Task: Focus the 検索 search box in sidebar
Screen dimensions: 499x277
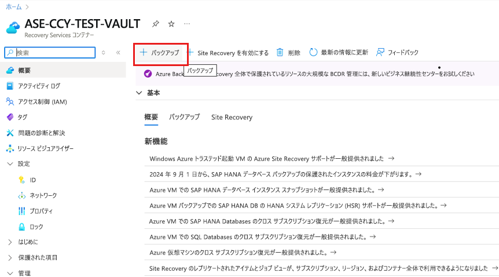Action: click(x=50, y=53)
